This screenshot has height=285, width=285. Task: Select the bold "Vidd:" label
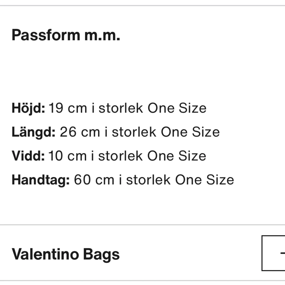[x=28, y=156]
